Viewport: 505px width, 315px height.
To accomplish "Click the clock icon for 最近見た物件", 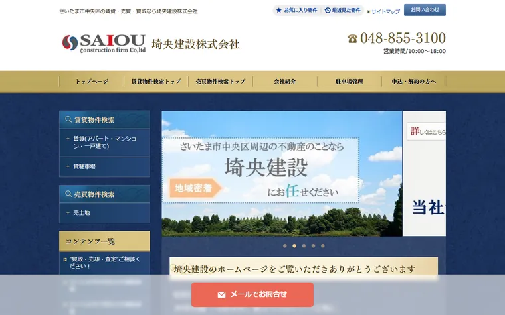I will pyautogui.click(x=328, y=11).
